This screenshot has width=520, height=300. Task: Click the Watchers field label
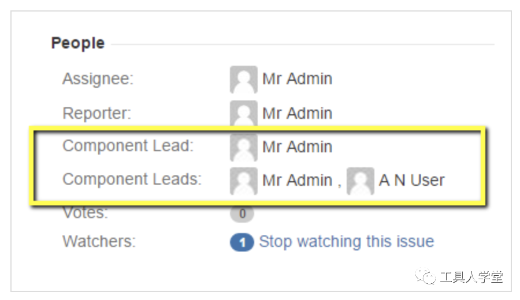(x=99, y=241)
